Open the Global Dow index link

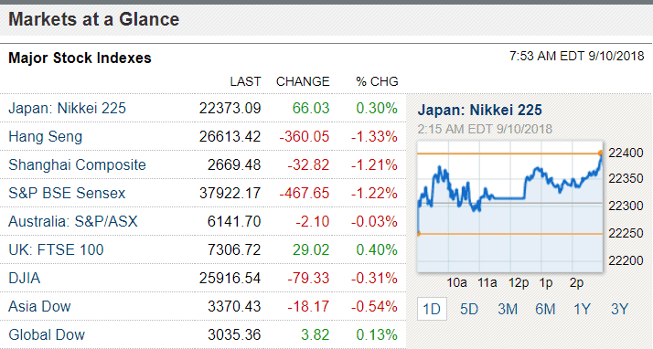click(47, 334)
